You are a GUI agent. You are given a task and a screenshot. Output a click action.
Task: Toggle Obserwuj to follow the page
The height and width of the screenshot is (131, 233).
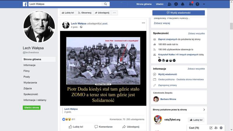tap(84, 13)
